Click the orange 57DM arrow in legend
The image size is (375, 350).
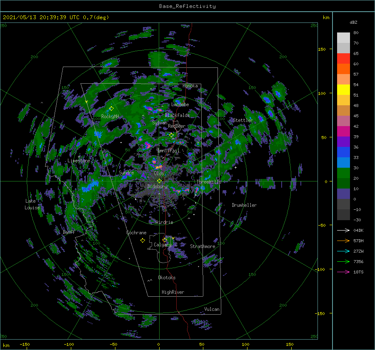(x=343, y=241)
